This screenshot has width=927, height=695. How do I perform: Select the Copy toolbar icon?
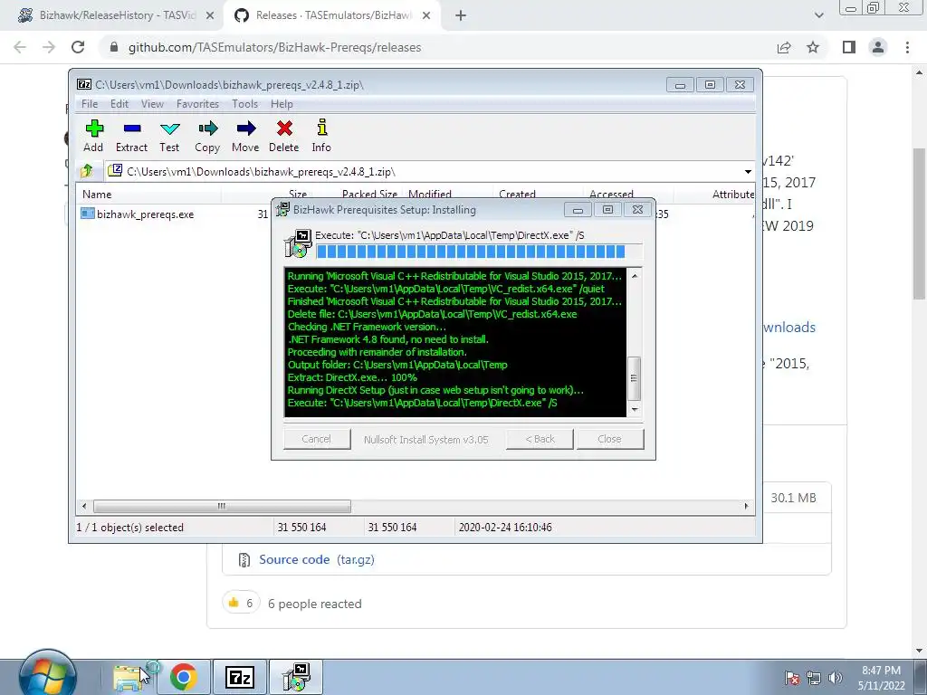[207, 137]
